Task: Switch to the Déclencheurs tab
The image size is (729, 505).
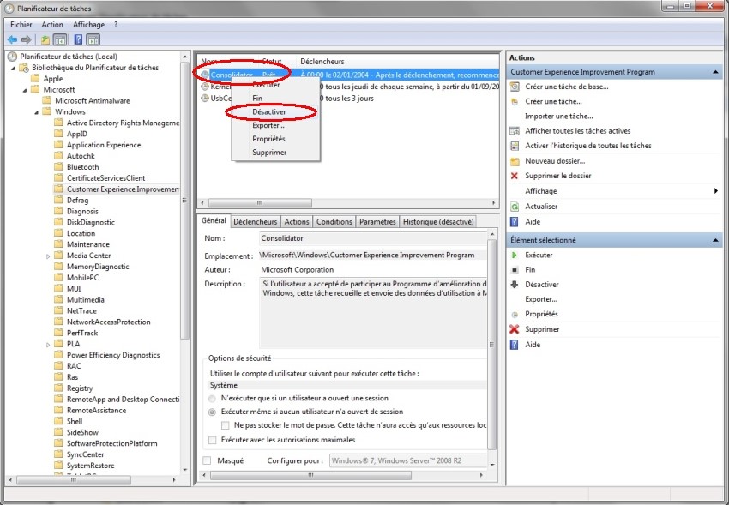Action: click(256, 222)
